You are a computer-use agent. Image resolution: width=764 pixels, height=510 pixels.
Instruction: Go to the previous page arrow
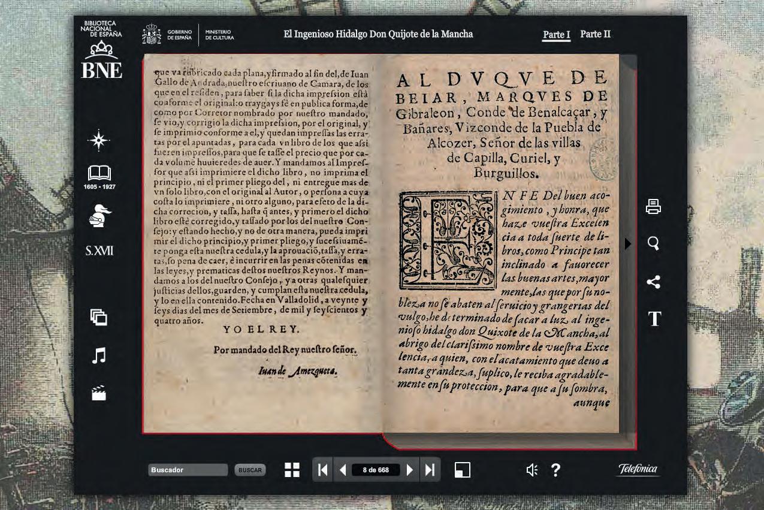[x=343, y=470]
